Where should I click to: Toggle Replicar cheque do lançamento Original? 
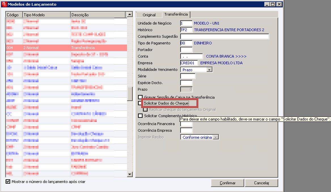point(145,110)
